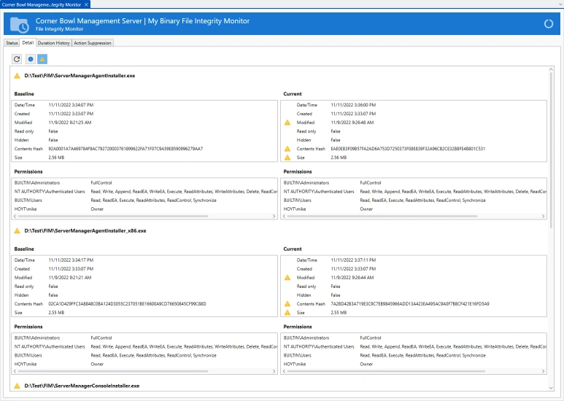Image resolution: width=564 pixels, height=401 pixels.
Task: Click x86 Baseline BUILTIN\Users permissions row
Action: click(144, 355)
